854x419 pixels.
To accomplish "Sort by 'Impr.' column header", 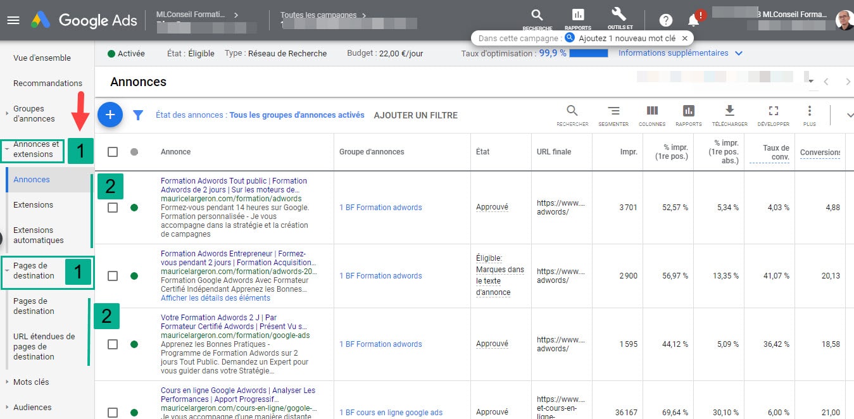I will point(629,152).
